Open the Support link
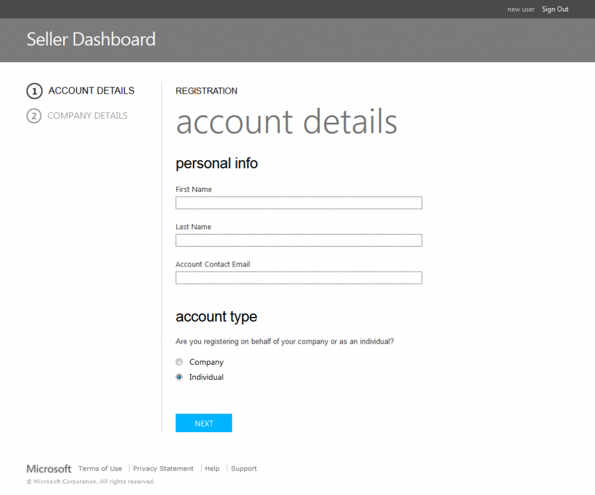Screen dimensions: 595x495 243,468
